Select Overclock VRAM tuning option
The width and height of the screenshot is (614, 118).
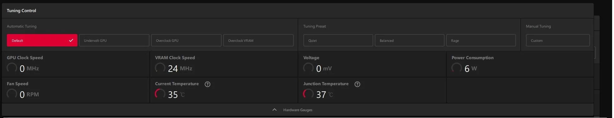point(258,40)
